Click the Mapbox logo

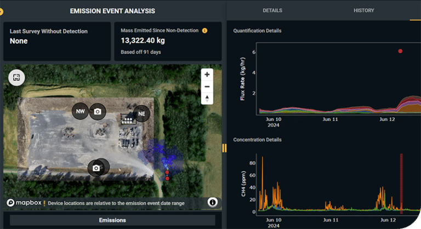25,202
